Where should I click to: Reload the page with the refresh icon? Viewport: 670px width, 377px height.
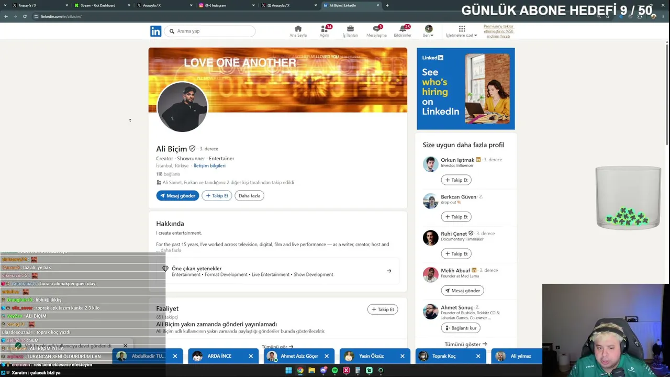(x=25, y=16)
